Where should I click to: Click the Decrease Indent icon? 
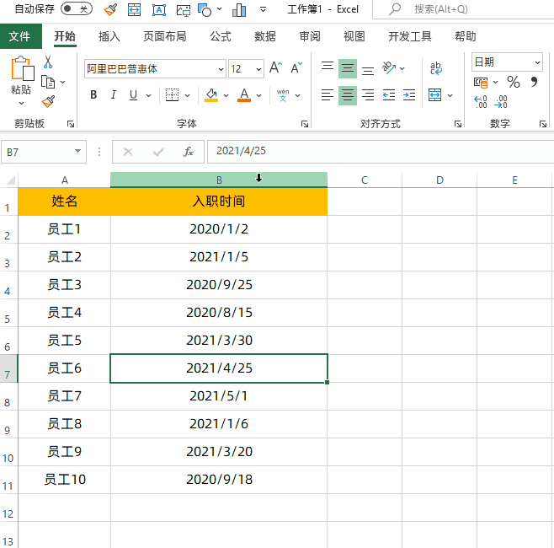click(389, 95)
